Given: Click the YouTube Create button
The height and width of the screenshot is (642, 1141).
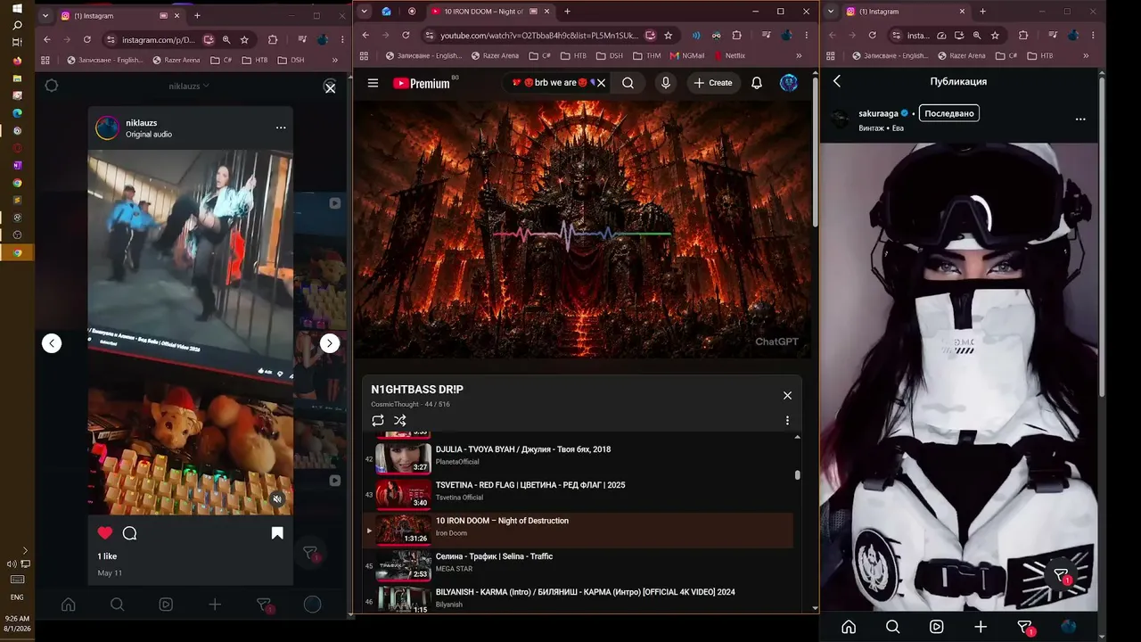Looking at the screenshot, I should (x=713, y=83).
